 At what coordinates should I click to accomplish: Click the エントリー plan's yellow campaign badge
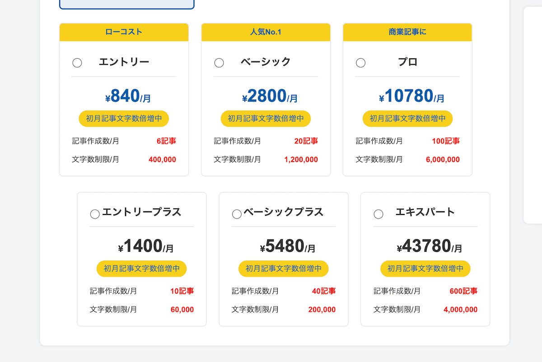coord(124,119)
